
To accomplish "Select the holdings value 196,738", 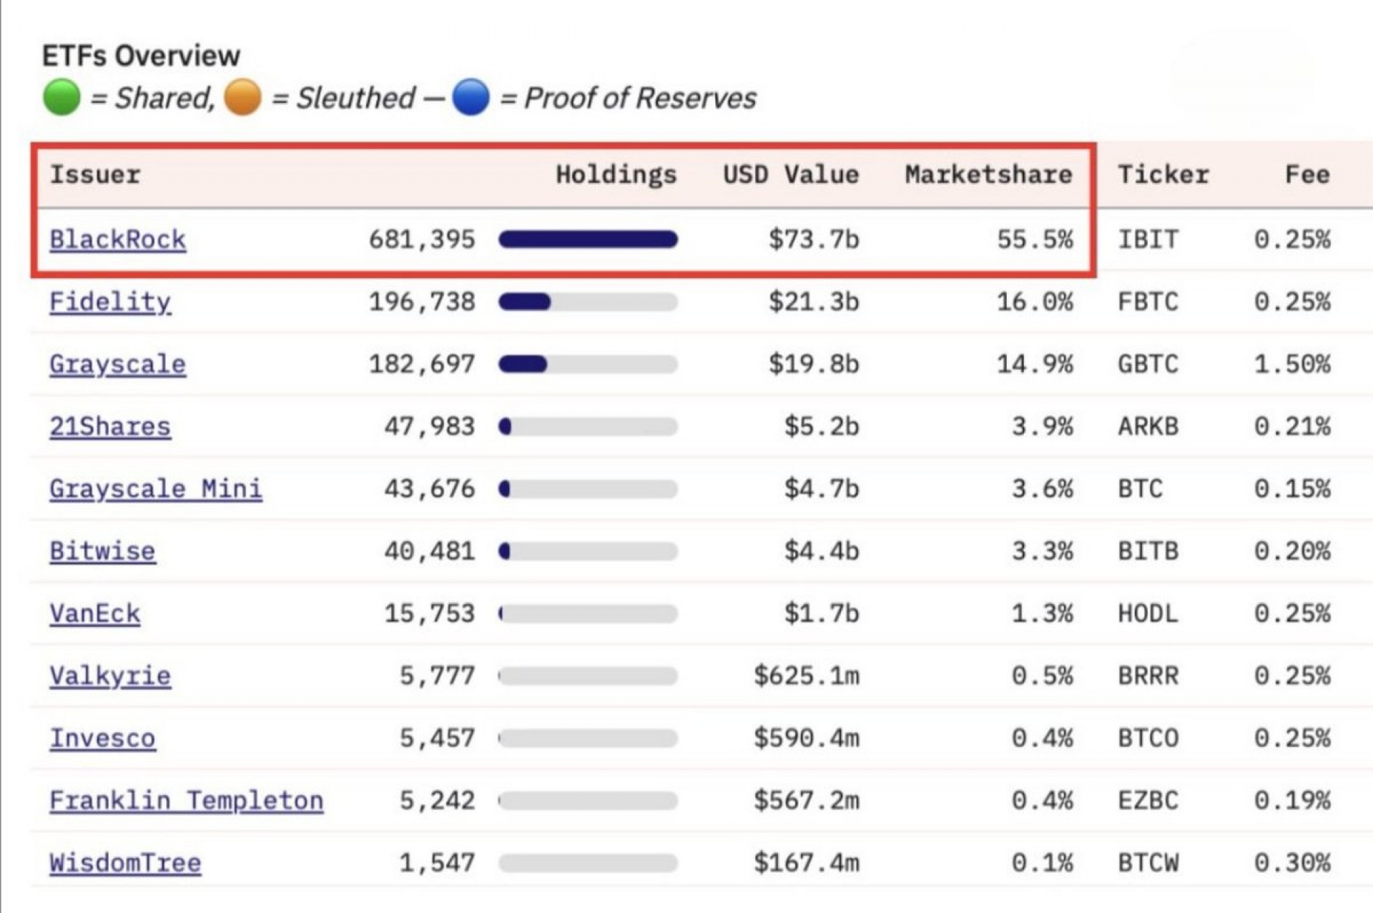I will [x=422, y=302].
